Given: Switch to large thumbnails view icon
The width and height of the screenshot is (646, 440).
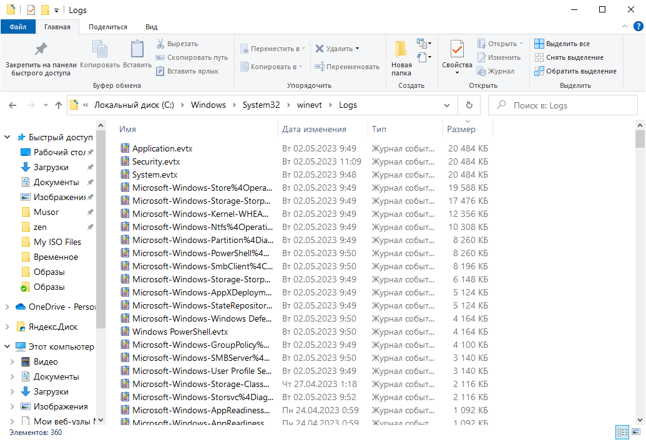Looking at the screenshot, I should pyautogui.click(x=637, y=432).
